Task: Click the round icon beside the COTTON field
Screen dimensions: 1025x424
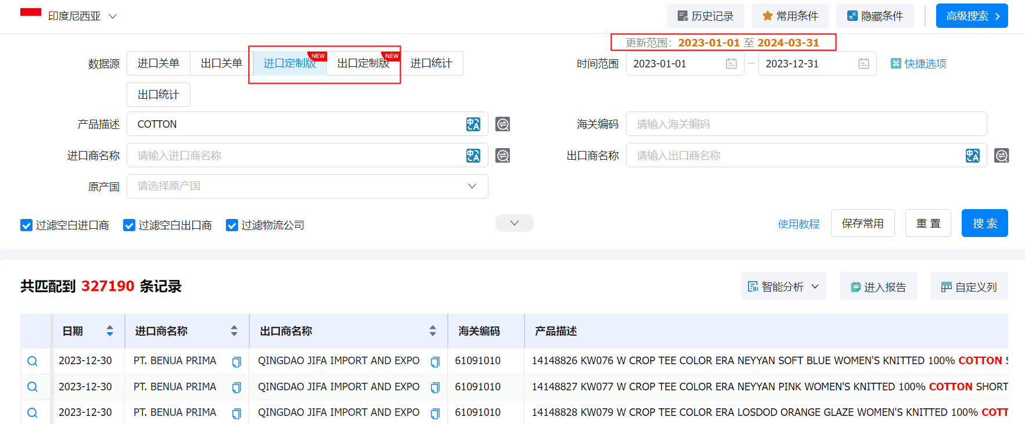Action: tap(502, 124)
